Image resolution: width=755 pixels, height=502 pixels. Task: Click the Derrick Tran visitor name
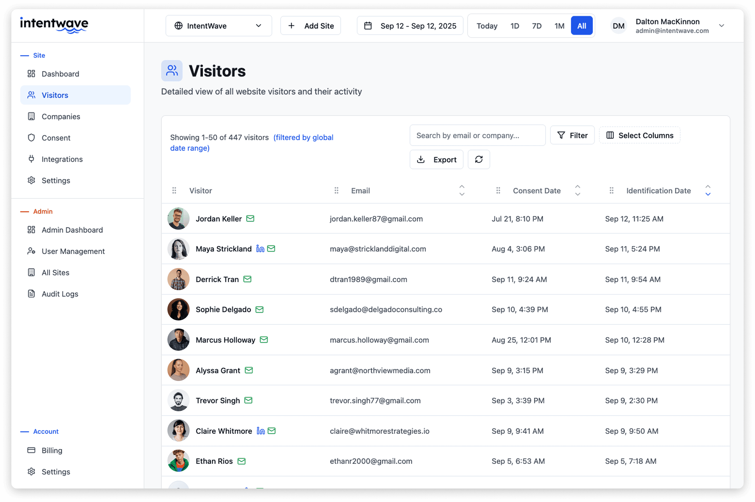[x=217, y=279]
